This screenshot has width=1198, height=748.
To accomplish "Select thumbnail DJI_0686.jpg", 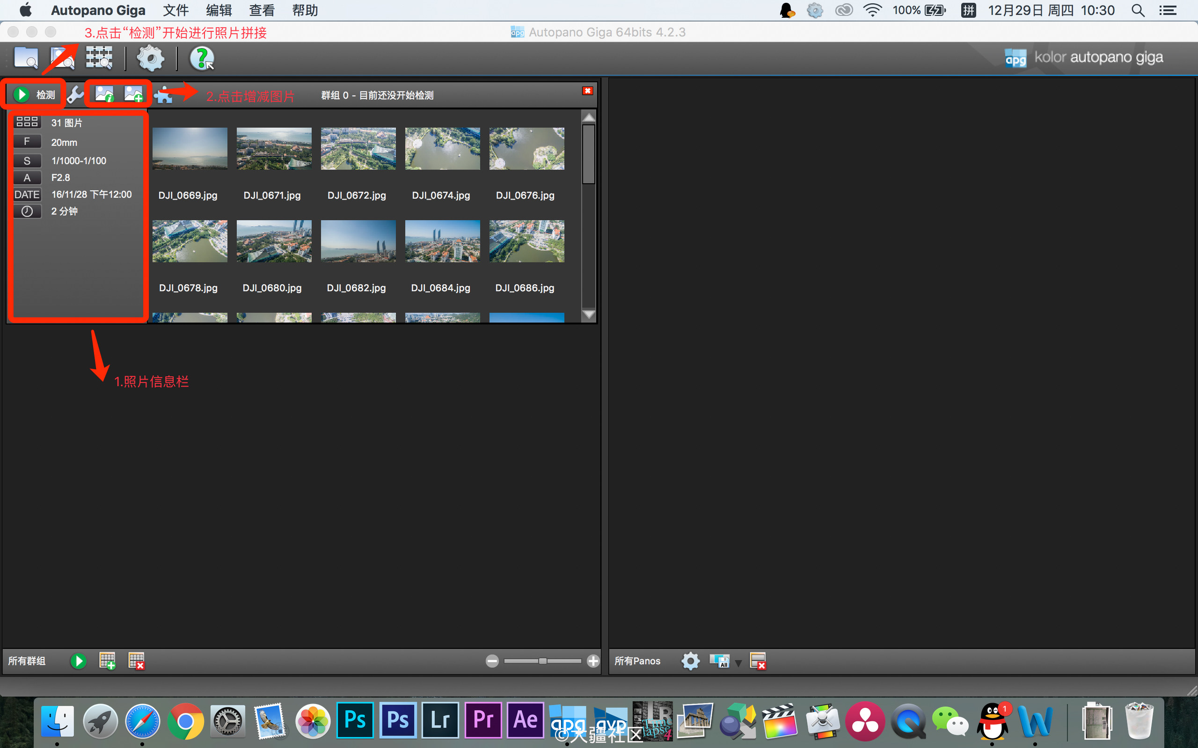I will [527, 241].
